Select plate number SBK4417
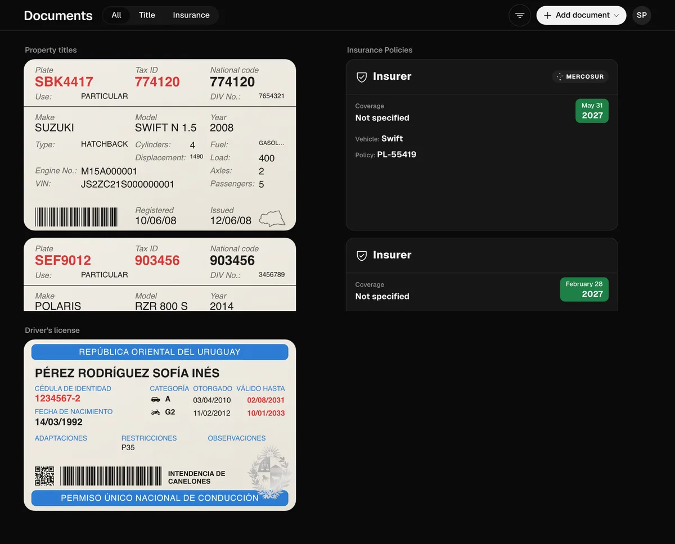The image size is (675, 544). coord(64,82)
